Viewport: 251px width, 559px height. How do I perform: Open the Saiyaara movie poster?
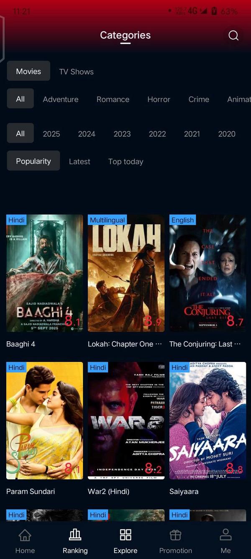[x=207, y=421]
